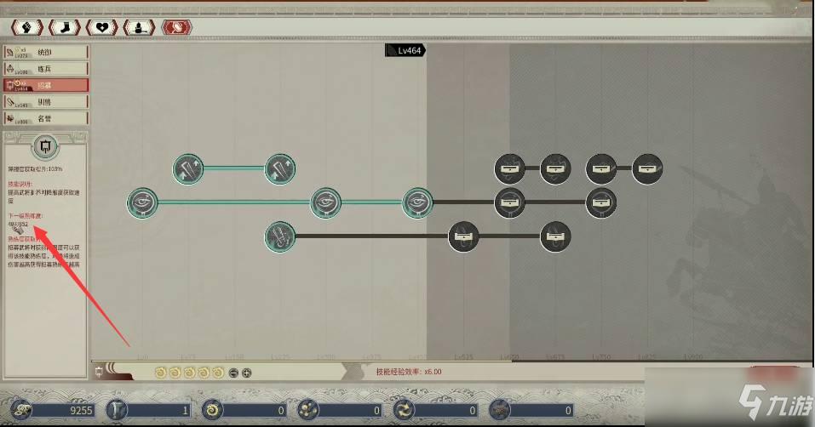The height and width of the screenshot is (427, 815).
Task: Click the swirling arrows resource icon
Action: pyautogui.click(x=404, y=410)
